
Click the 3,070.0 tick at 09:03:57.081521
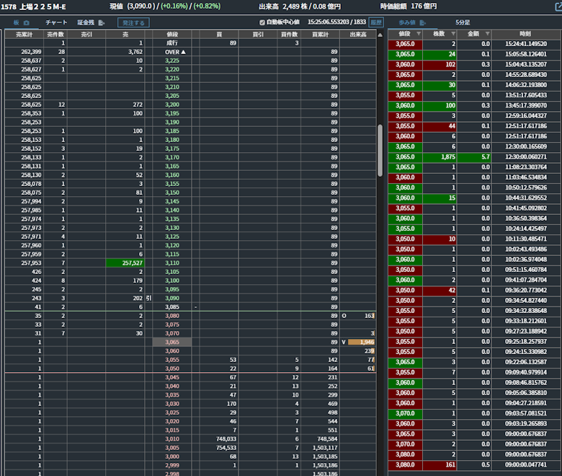pos(405,413)
